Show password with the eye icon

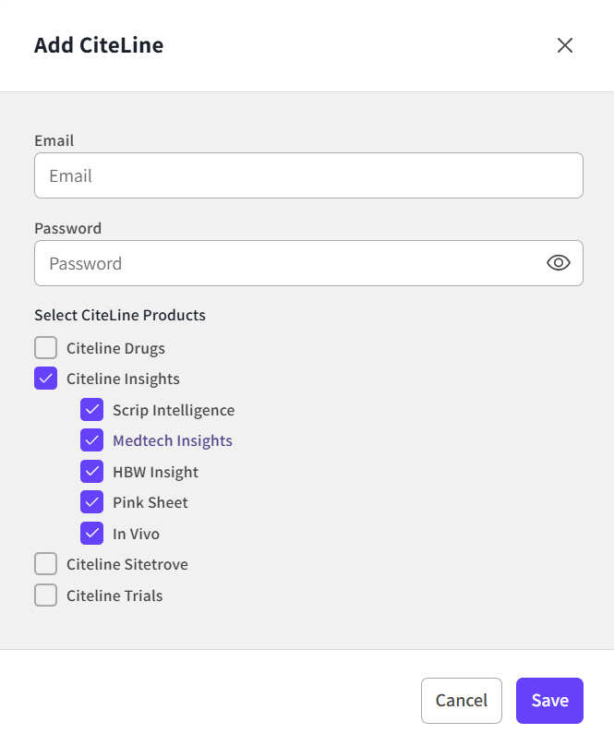[x=558, y=263]
